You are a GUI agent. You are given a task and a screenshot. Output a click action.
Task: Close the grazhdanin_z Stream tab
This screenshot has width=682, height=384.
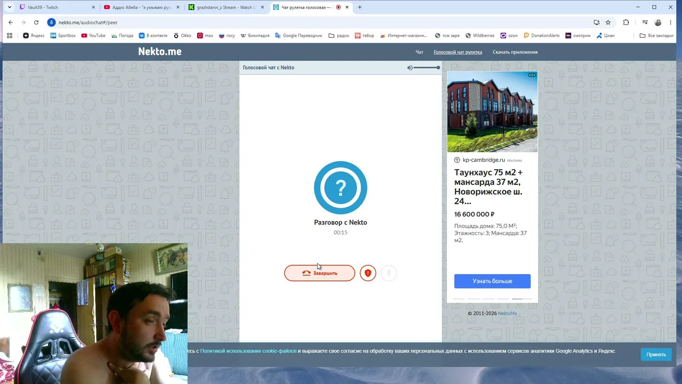click(262, 7)
